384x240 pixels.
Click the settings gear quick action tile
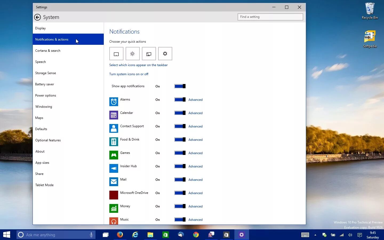165,54
